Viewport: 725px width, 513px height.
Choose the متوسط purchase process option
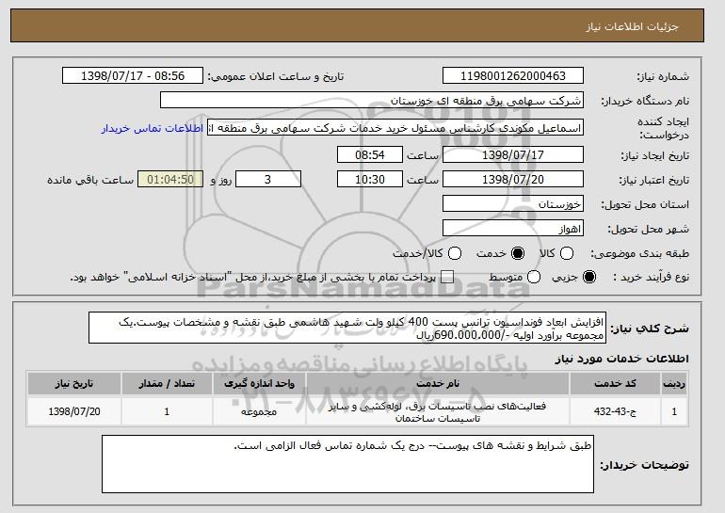tap(535, 277)
